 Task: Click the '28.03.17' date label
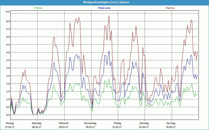pos(37,127)
